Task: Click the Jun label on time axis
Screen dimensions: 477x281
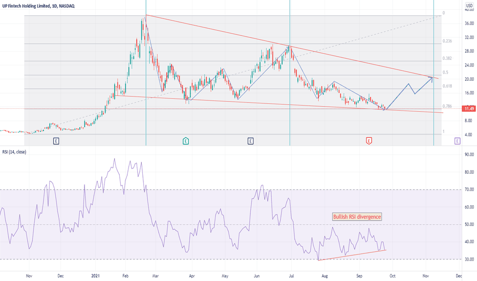Action: point(256,276)
